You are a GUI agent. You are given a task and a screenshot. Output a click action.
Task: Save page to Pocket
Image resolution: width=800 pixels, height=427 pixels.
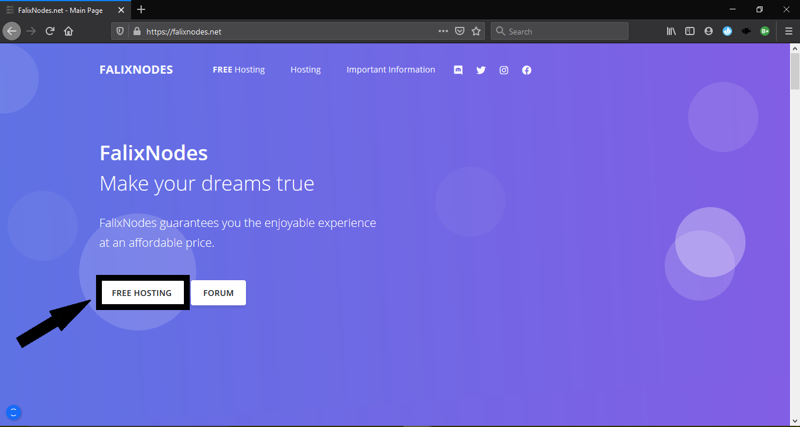460,32
